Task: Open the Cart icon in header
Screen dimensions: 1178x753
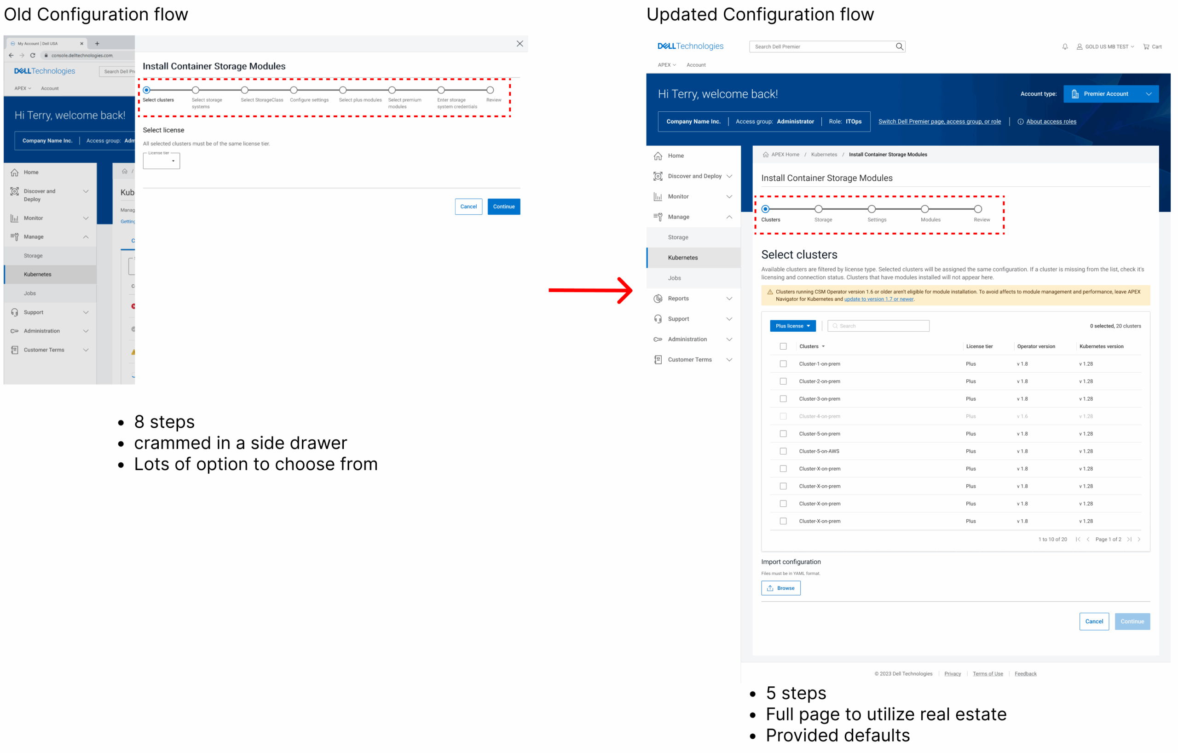Action: coord(1146,47)
